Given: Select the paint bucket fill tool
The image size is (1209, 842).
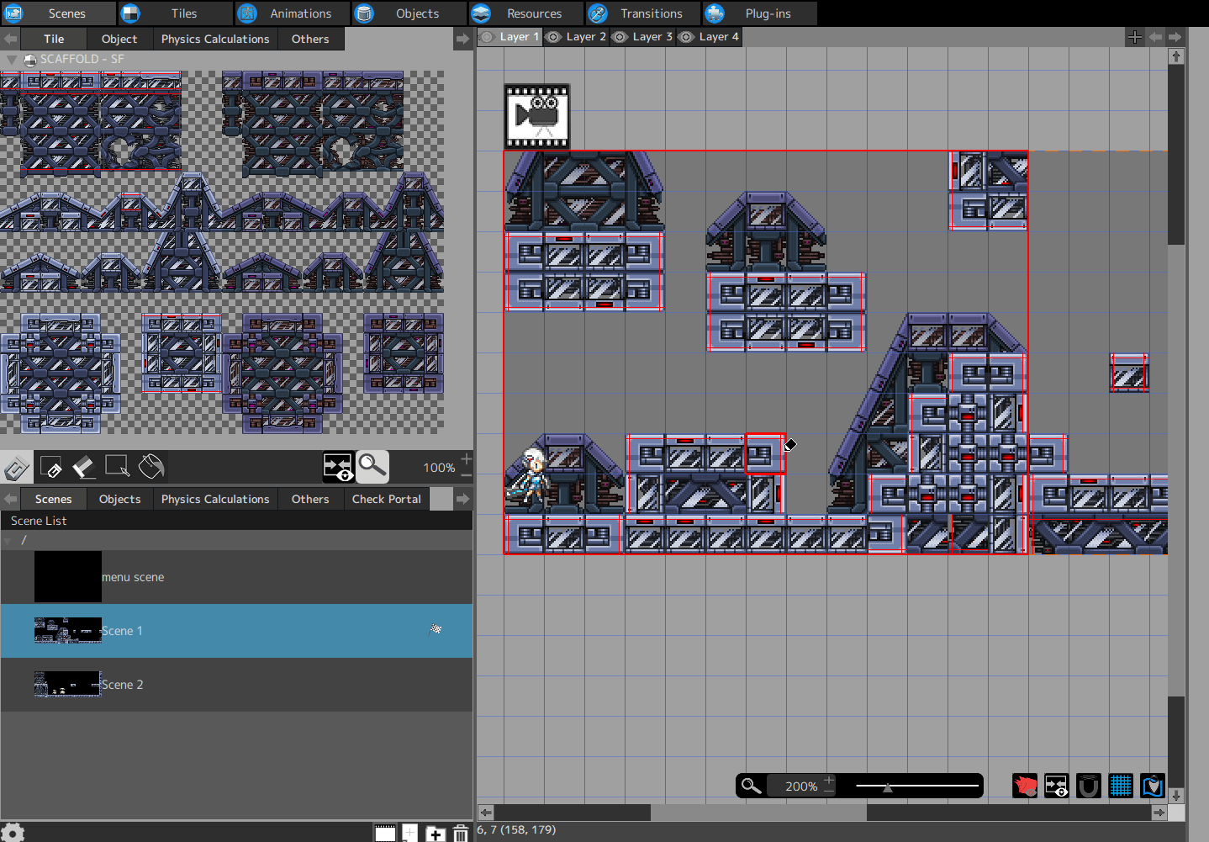Looking at the screenshot, I should pyautogui.click(x=151, y=467).
